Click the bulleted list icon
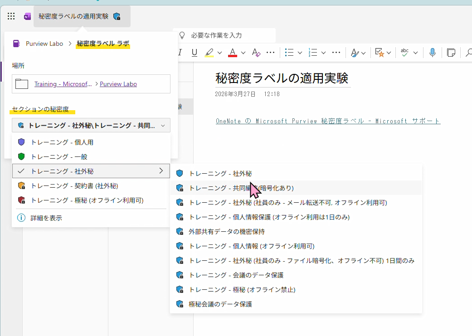This screenshot has height=336, width=472. (x=289, y=53)
